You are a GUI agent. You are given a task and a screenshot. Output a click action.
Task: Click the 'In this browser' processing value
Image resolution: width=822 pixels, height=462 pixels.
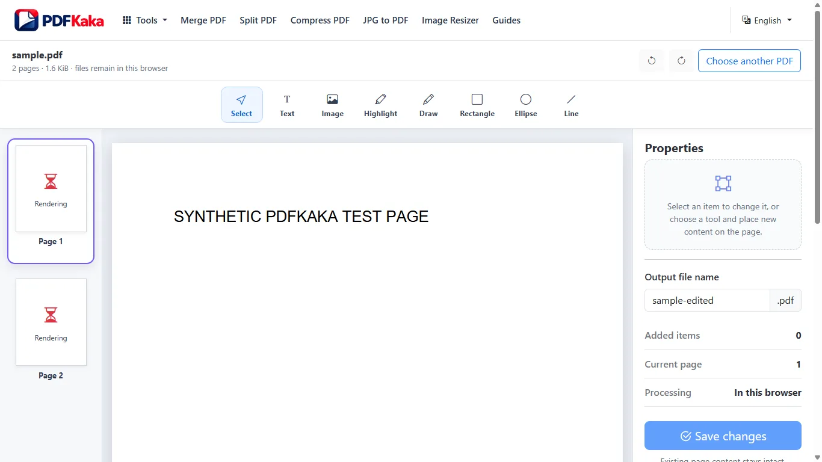pos(768,393)
